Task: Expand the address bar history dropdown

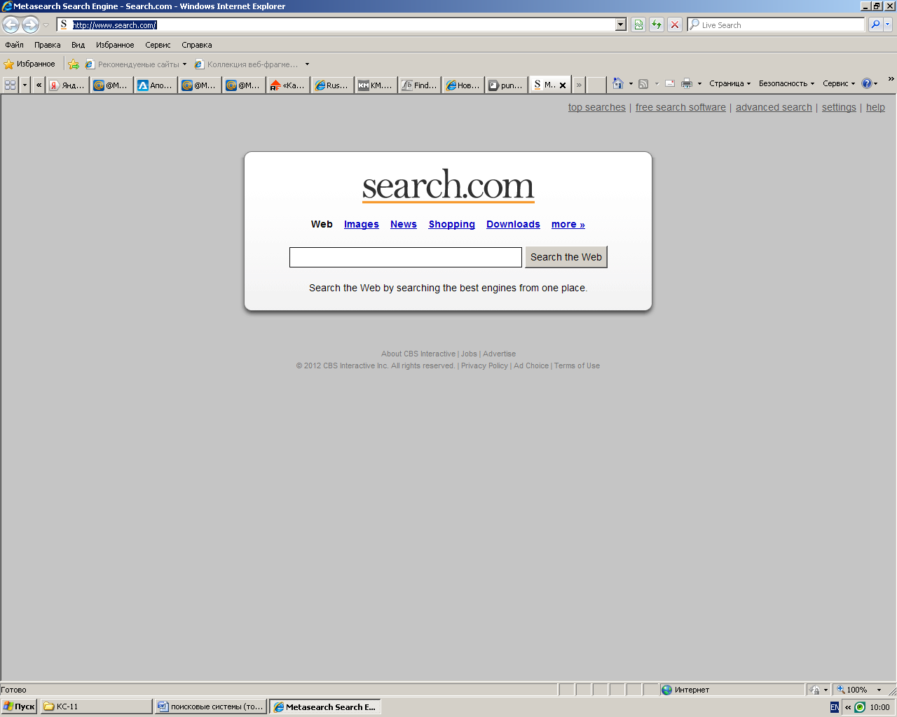Action: click(x=621, y=25)
